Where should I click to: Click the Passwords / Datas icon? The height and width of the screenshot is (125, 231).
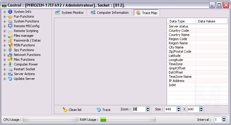pos(10,40)
